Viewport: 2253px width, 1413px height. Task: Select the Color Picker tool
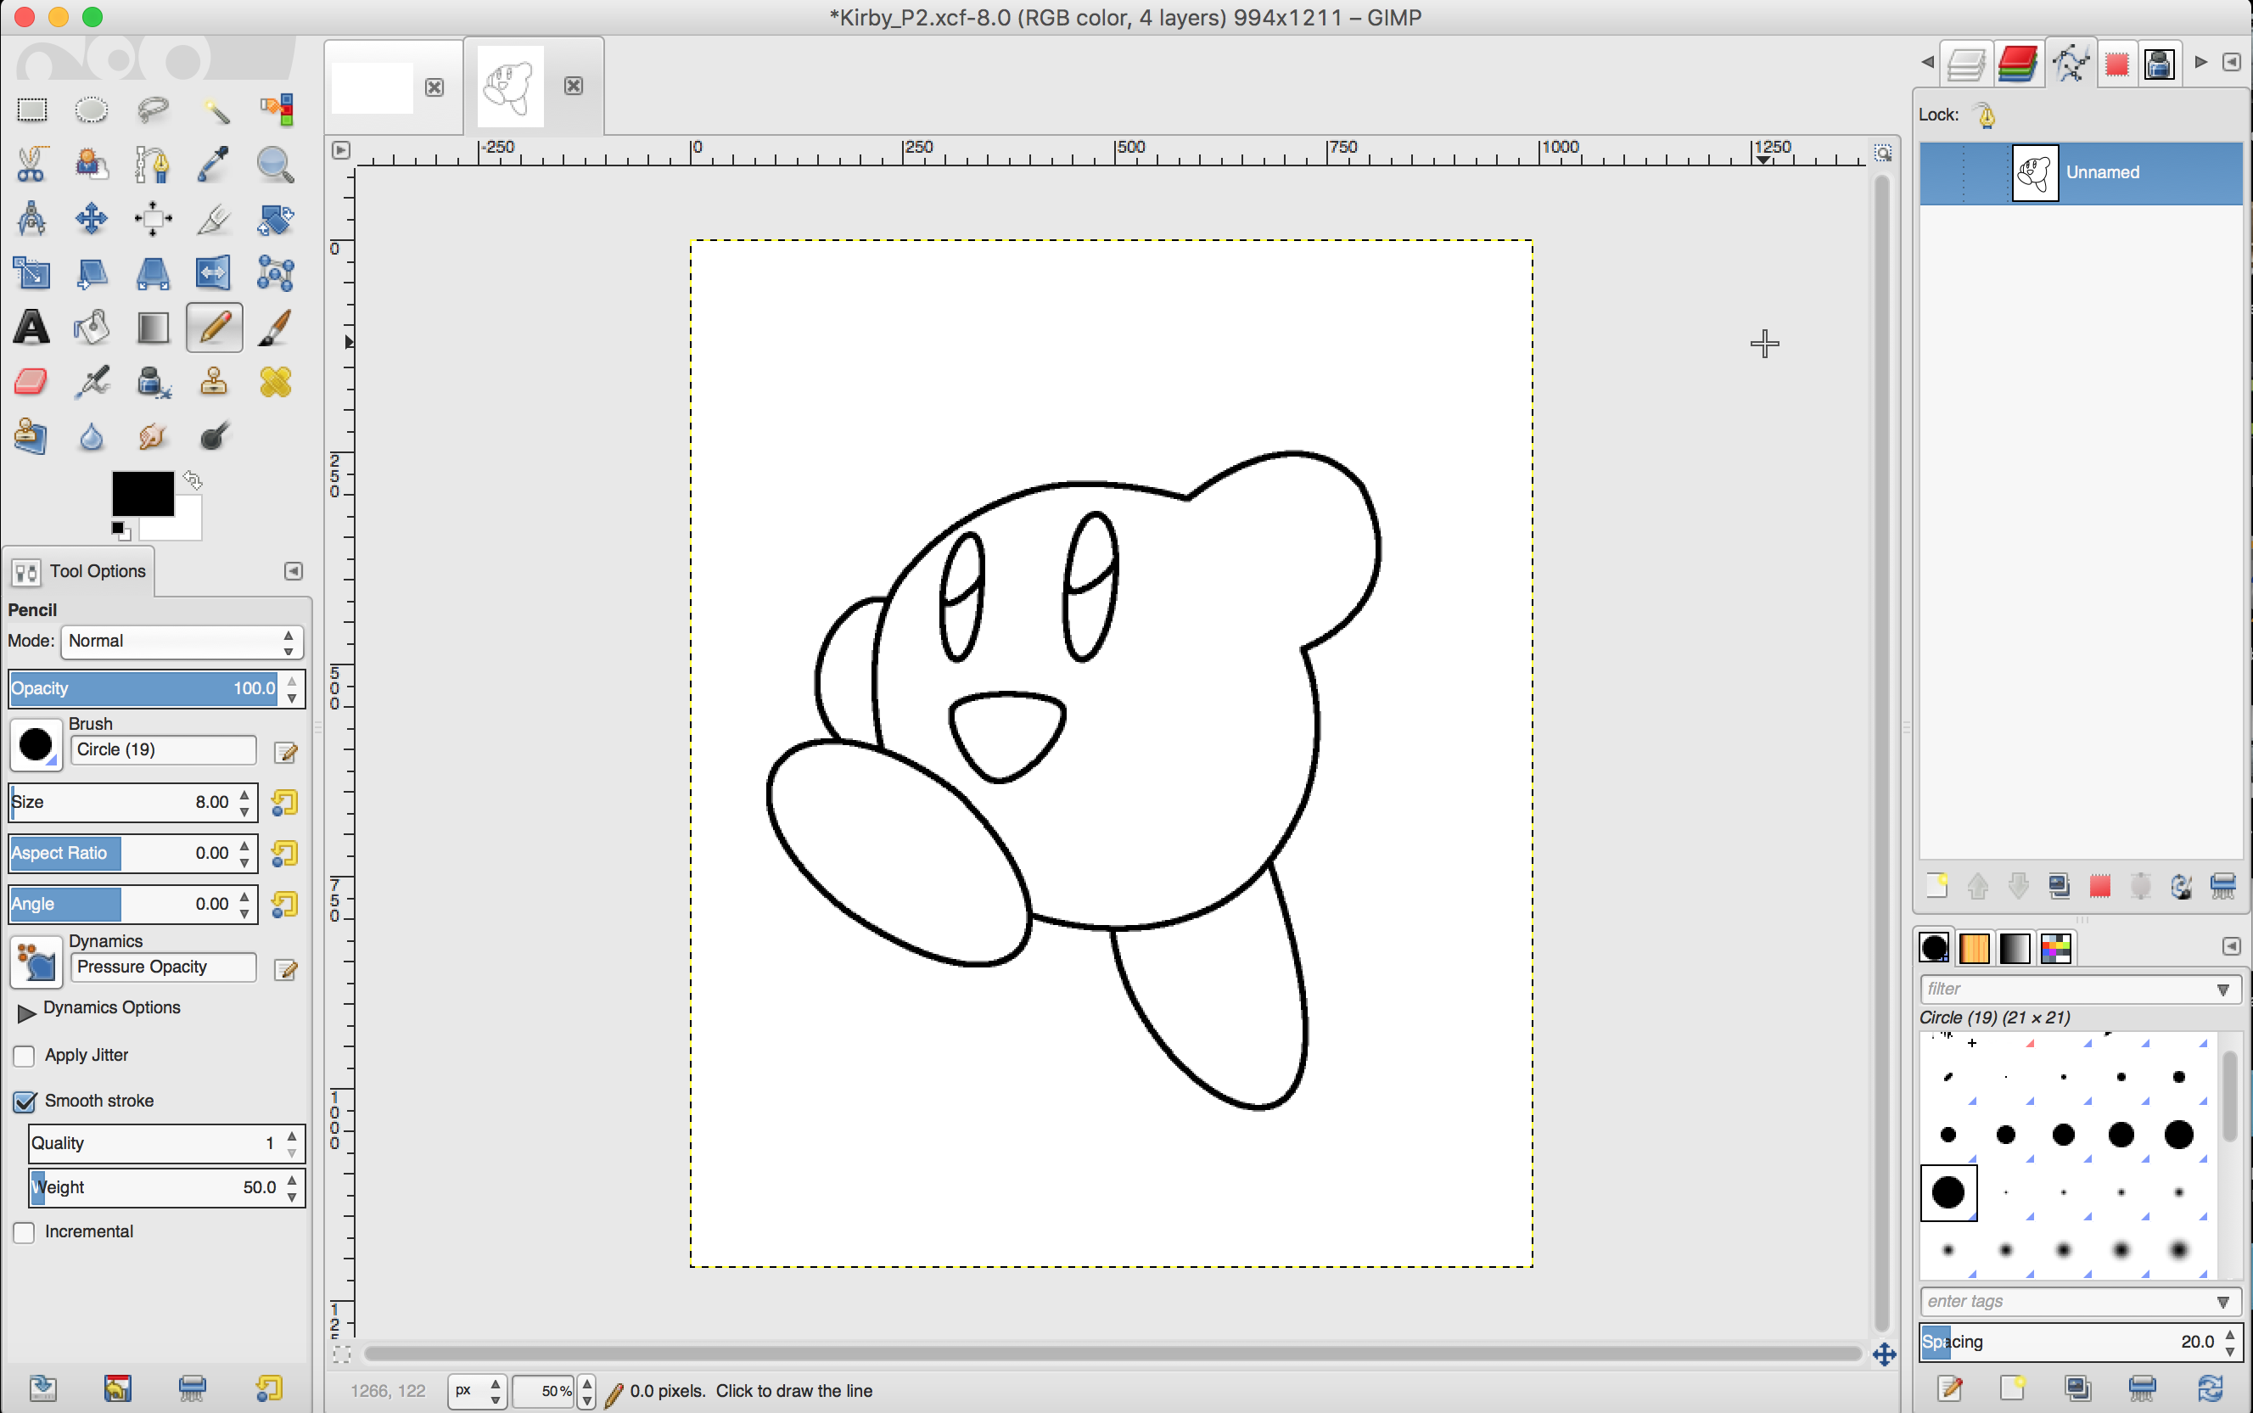pos(215,165)
